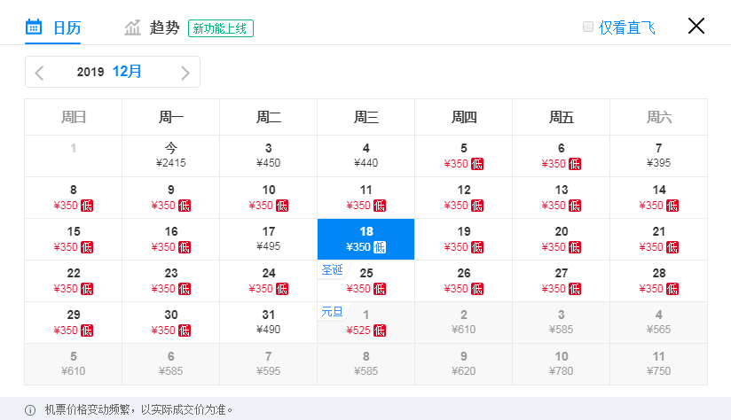Image resolution: width=731 pixels, height=420 pixels.
Task: Click the 低 badge on December 18
Action: [380, 247]
